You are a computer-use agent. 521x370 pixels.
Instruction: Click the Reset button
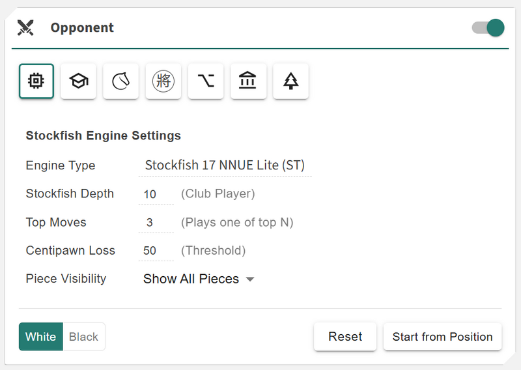coord(345,337)
